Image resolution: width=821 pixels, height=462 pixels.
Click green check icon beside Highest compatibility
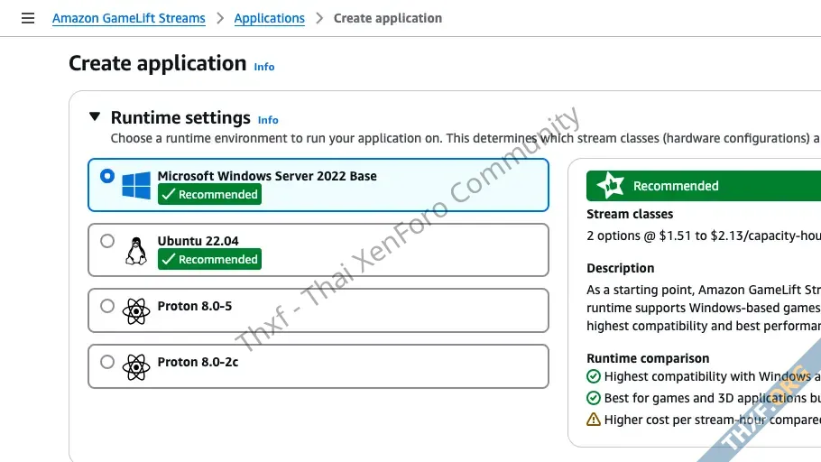coord(594,376)
